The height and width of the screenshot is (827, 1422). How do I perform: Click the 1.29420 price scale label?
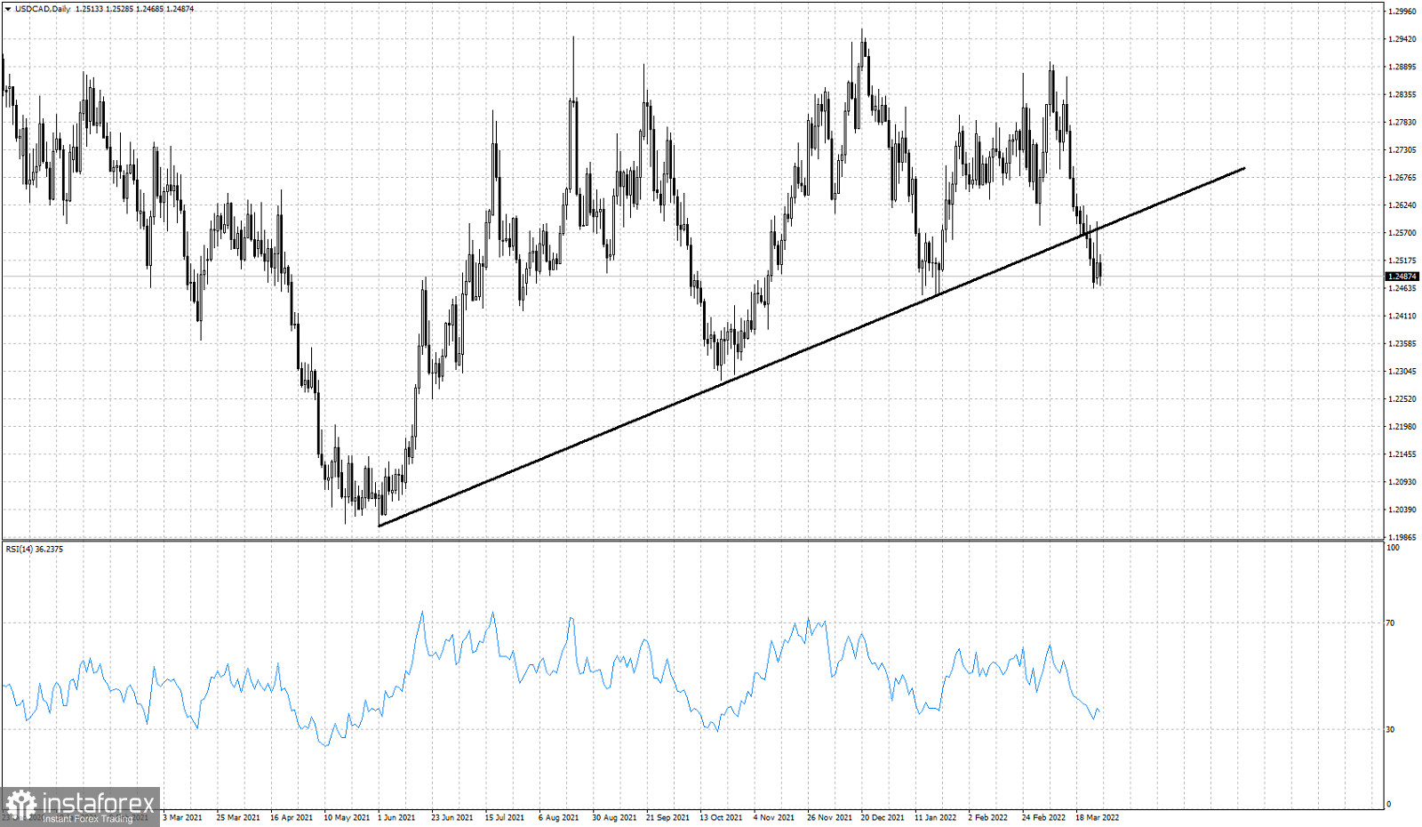(1402, 39)
